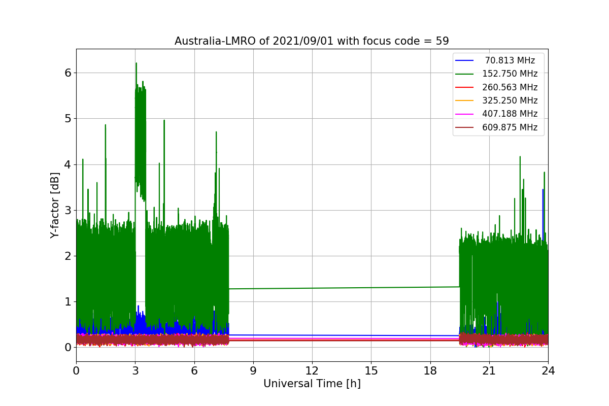Click the green line swatch in legend

465,74
